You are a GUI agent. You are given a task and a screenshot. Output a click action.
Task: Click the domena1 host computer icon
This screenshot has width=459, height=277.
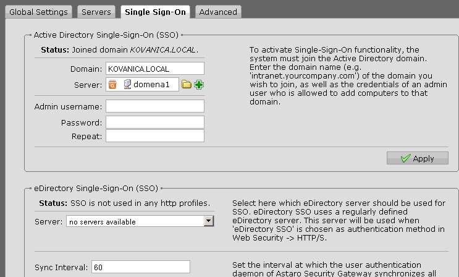coord(127,85)
